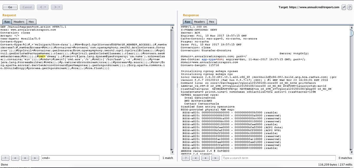Click Request panel scroll-down arrow
The height and width of the screenshot is (168, 354).
[173, 152]
